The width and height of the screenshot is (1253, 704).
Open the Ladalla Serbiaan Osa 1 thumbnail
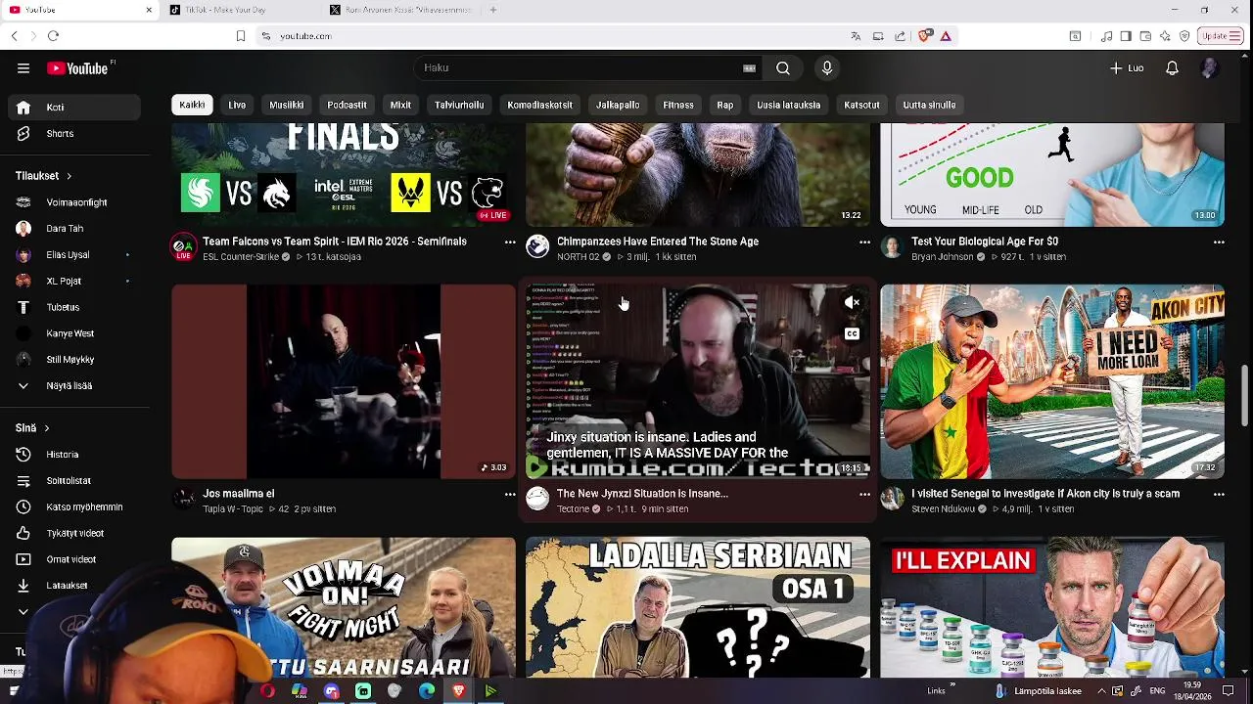point(698,607)
